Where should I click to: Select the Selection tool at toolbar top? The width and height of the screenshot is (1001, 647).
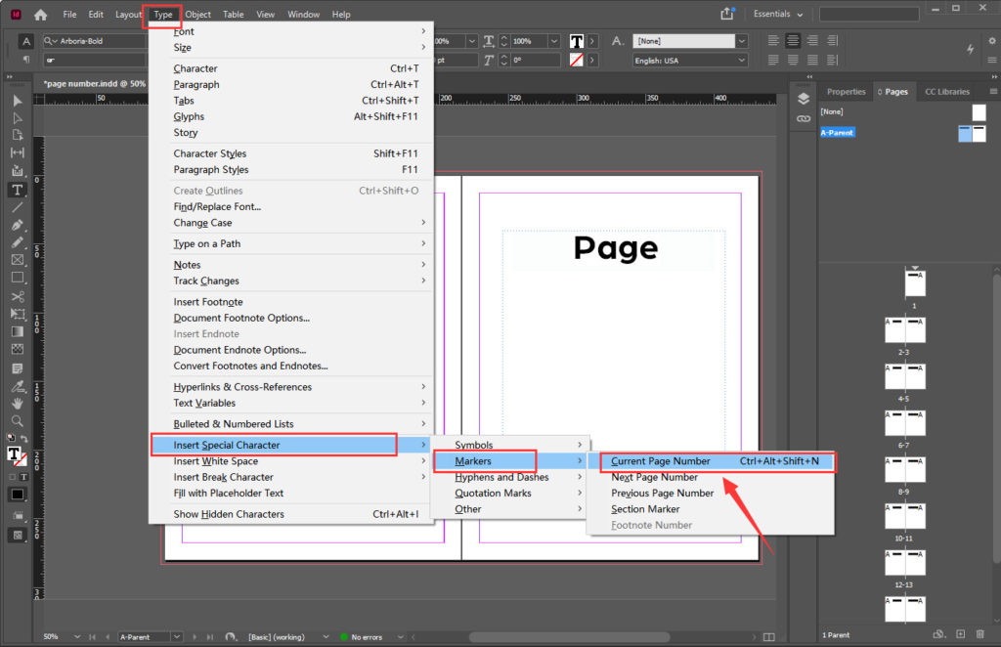[x=17, y=101]
